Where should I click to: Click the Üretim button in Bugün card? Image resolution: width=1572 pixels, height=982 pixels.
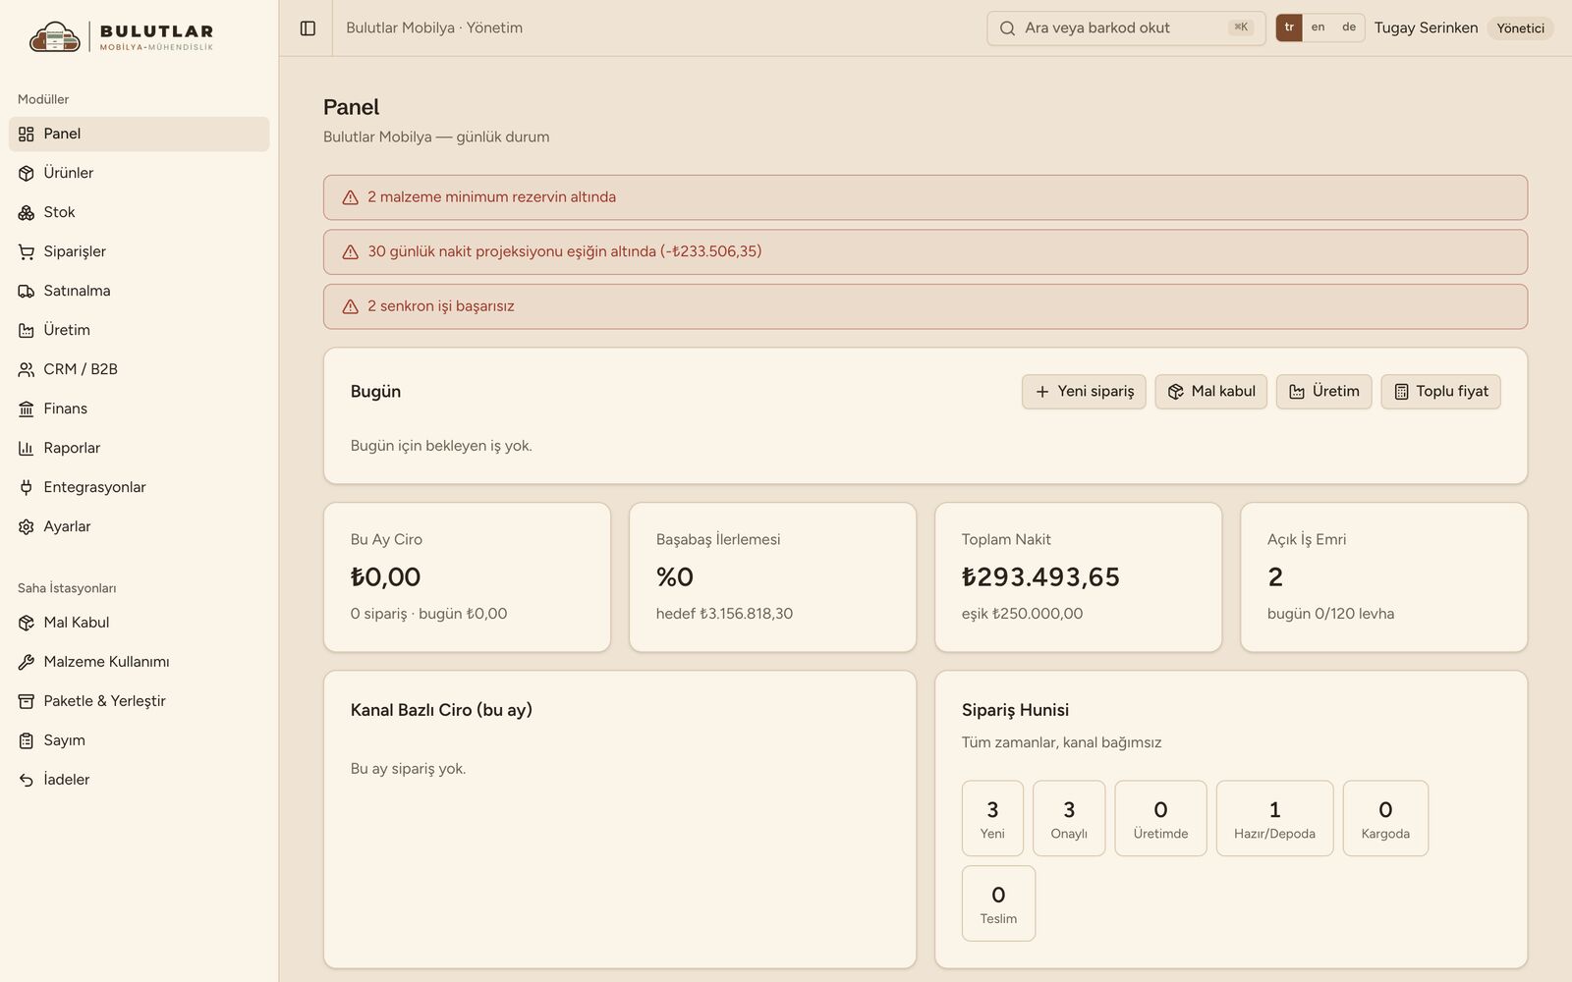pos(1323,392)
